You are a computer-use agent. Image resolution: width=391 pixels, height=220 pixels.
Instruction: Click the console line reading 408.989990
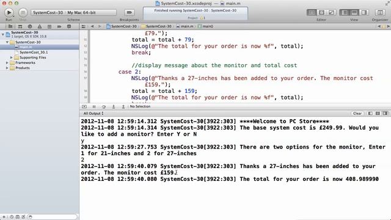(230, 179)
